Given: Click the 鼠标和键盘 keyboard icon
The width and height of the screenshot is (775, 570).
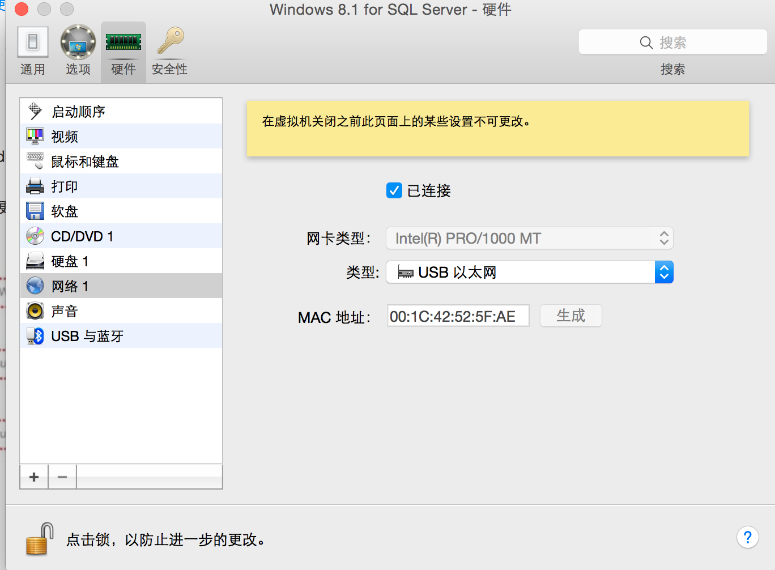Looking at the screenshot, I should click(35, 161).
